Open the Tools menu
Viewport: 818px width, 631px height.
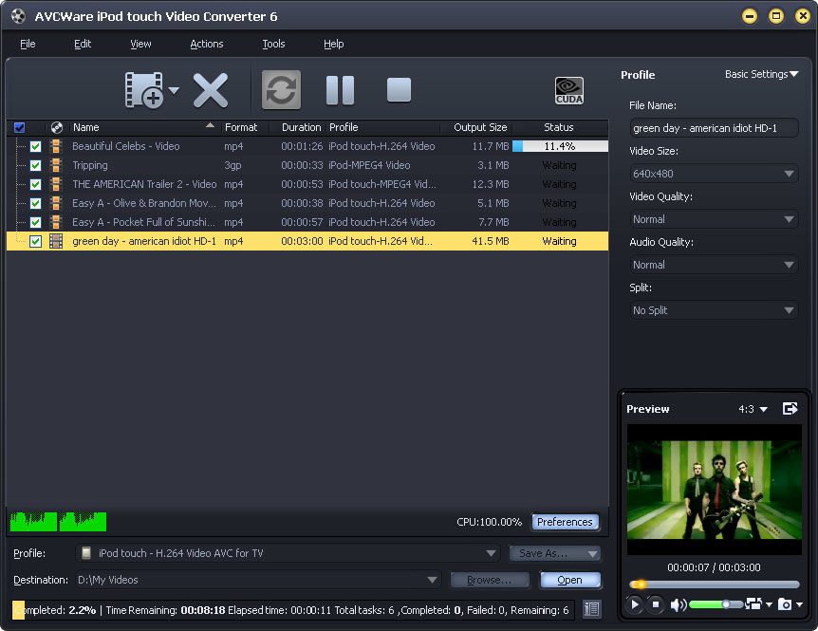tap(273, 44)
